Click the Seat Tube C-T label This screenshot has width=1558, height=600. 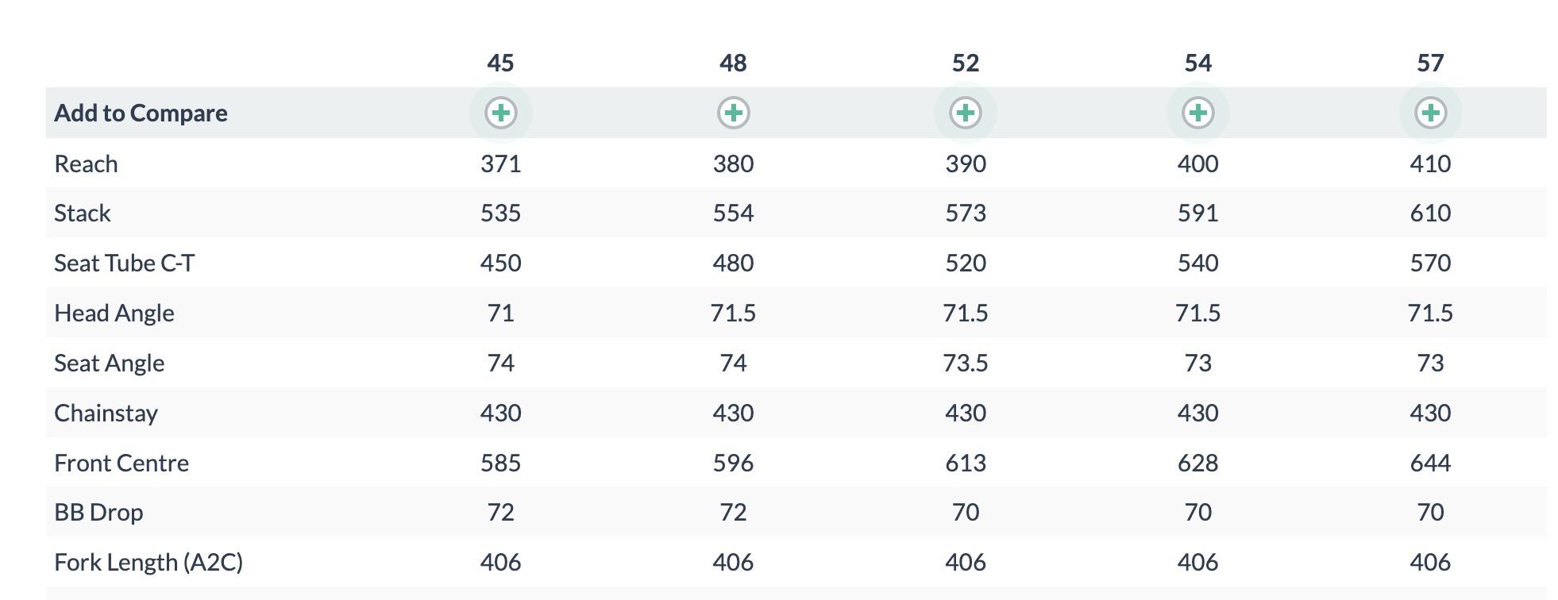pyautogui.click(x=125, y=263)
